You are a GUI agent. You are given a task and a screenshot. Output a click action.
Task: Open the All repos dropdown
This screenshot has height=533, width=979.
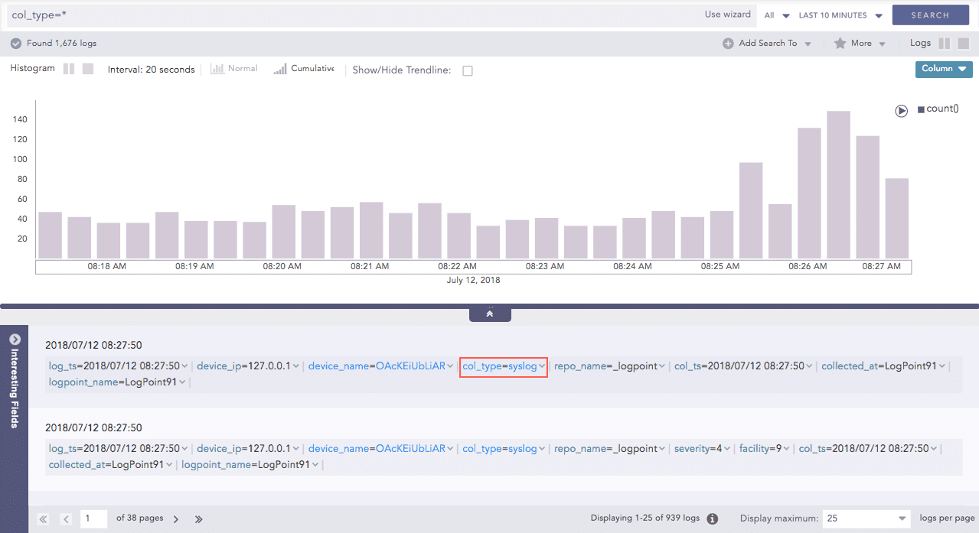click(777, 15)
